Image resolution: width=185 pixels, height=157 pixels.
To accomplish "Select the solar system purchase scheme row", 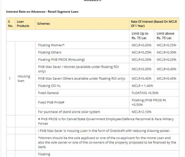I will 69,112.
